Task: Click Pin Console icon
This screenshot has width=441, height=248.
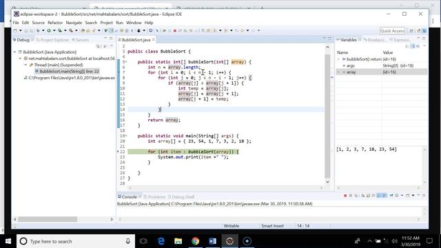Action: click(x=391, y=196)
